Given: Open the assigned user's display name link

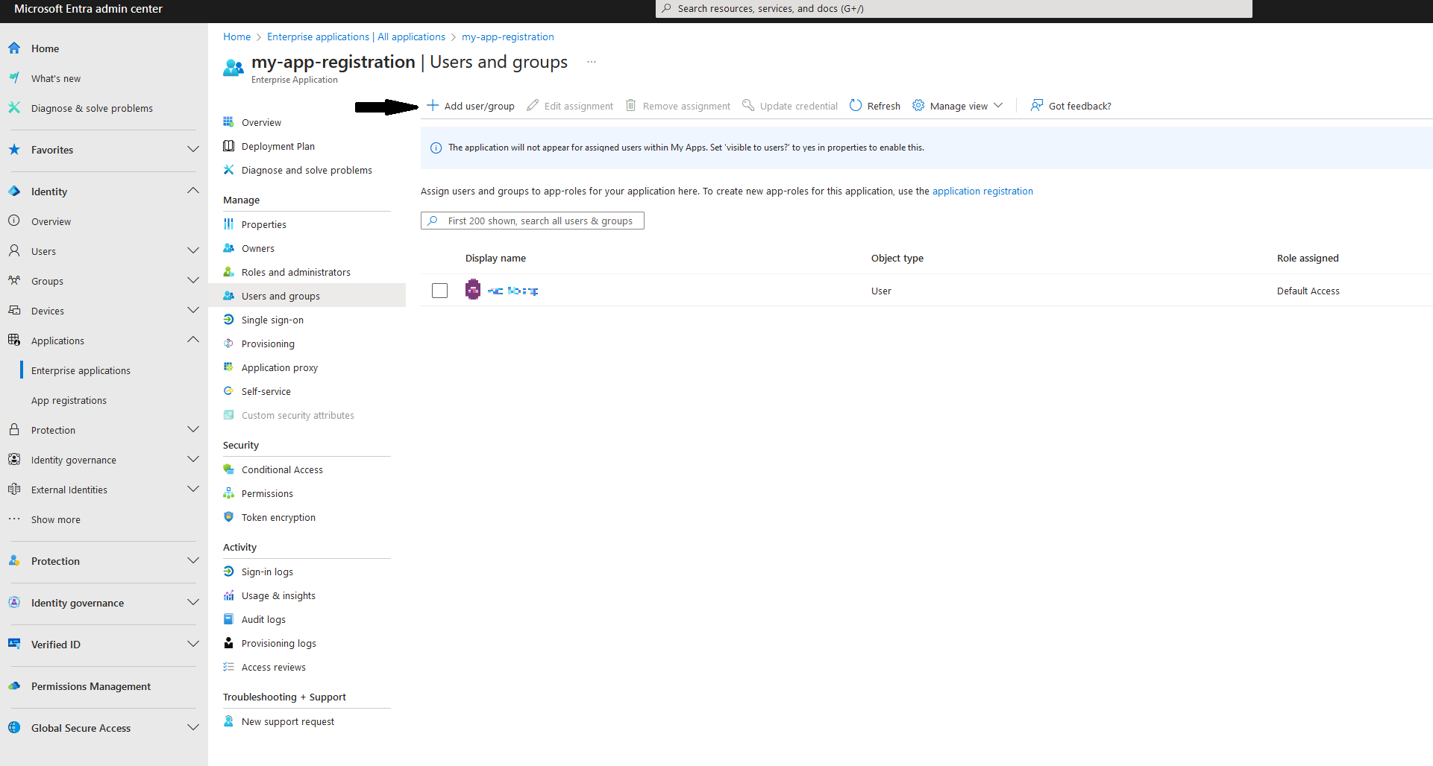Looking at the screenshot, I should (x=512, y=291).
